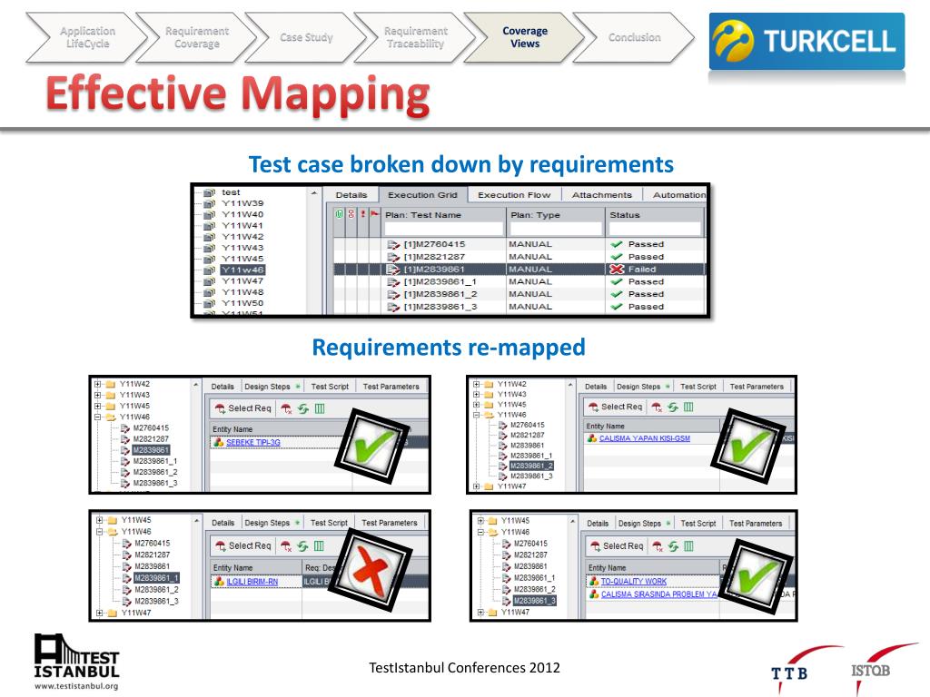This screenshot has height=697, width=930.
Task: Switch to Automation tab
Action: tap(678, 195)
